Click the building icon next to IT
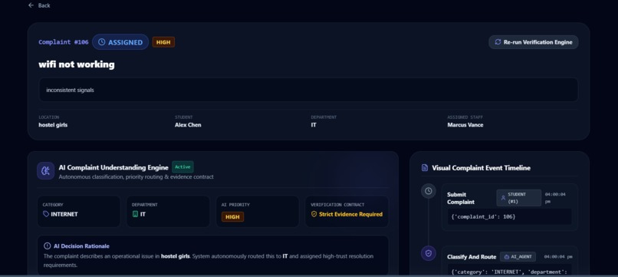This screenshot has width=618, height=277. (x=135, y=214)
